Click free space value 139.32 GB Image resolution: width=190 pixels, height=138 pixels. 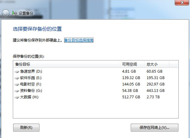click(131, 78)
